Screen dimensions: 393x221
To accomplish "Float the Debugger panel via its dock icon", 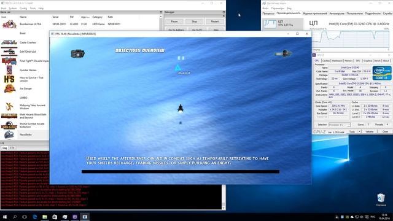I will coord(224,12).
